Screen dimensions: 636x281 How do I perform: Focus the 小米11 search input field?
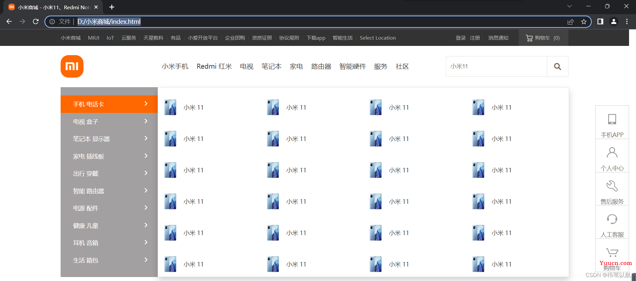click(x=497, y=66)
